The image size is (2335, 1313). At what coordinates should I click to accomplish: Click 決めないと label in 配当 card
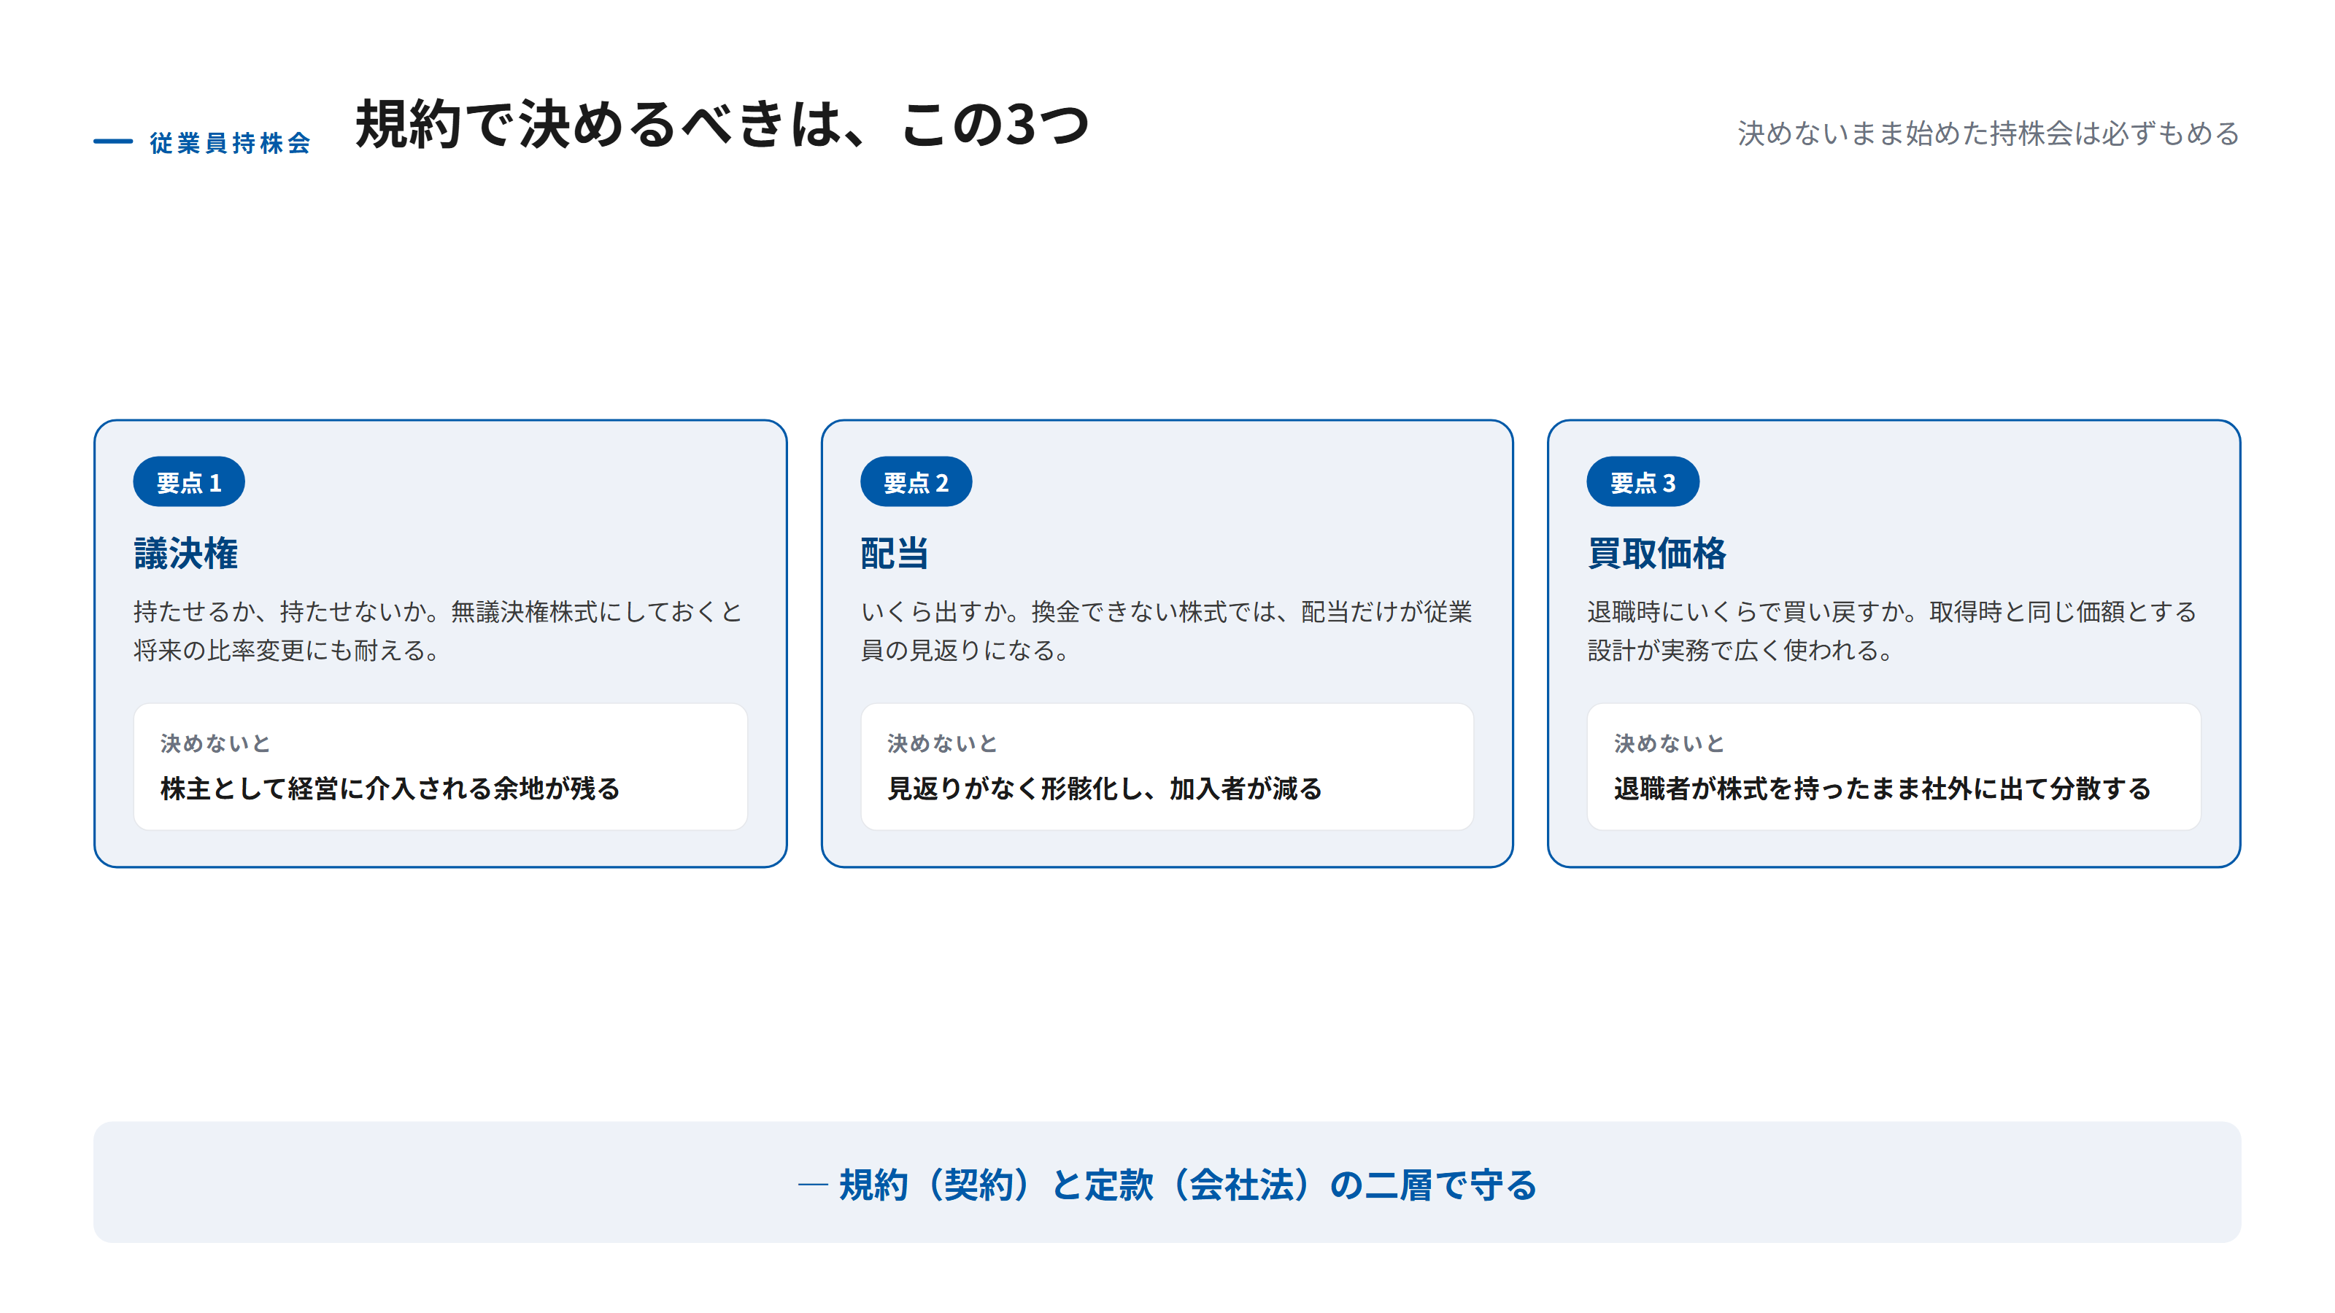[943, 743]
